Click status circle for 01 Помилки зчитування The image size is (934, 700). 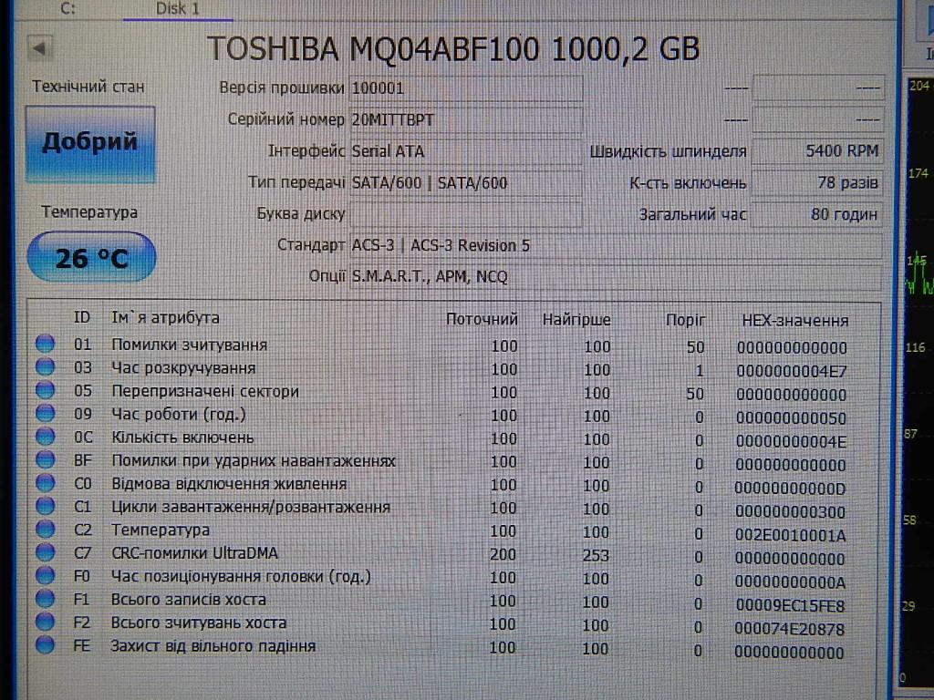pyautogui.click(x=45, y=344)
